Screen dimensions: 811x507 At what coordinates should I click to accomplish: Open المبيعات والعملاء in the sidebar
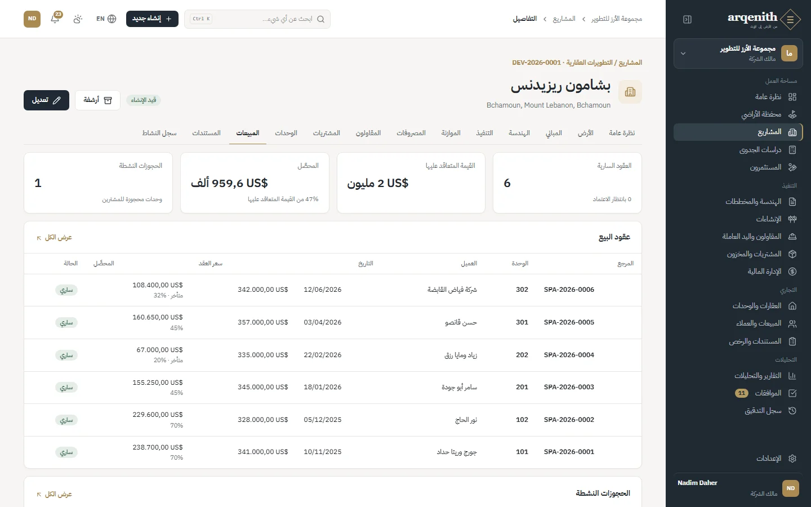point(738,323)
